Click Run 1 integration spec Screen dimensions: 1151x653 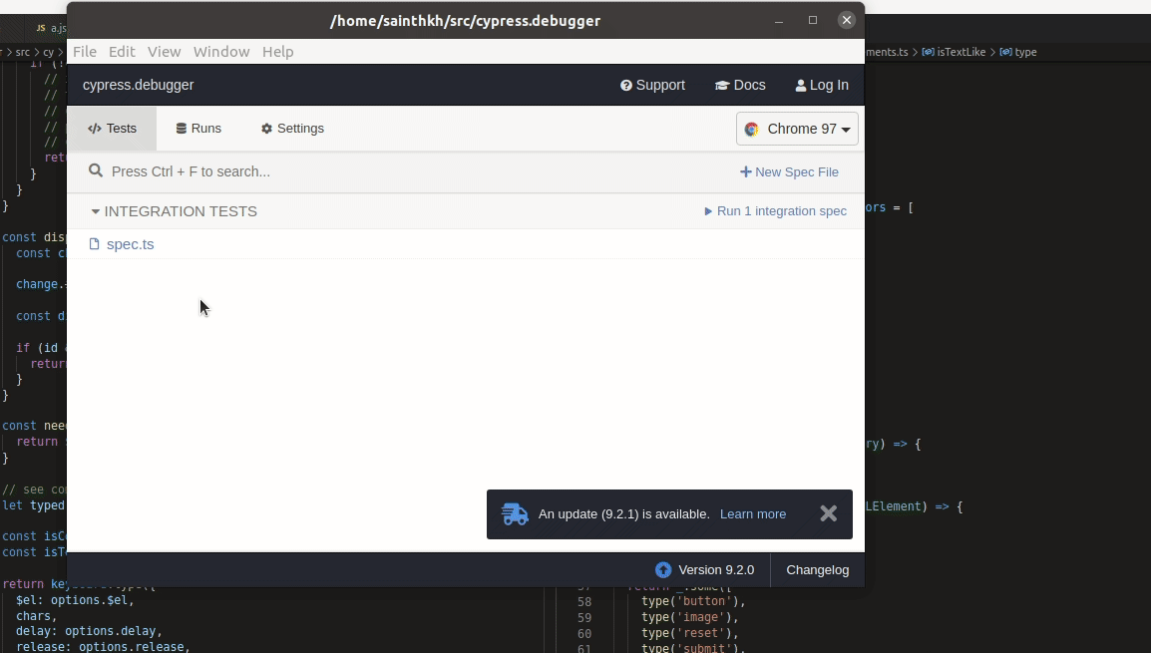(781, 210)
